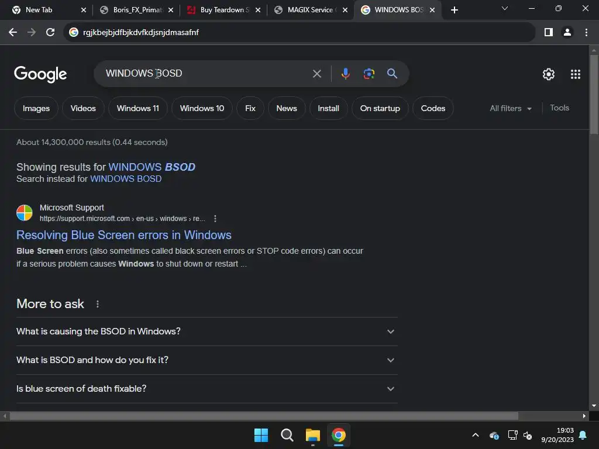Filter results by Images
This screenshot has width=599, height=449.
click(x=36, y=108)
